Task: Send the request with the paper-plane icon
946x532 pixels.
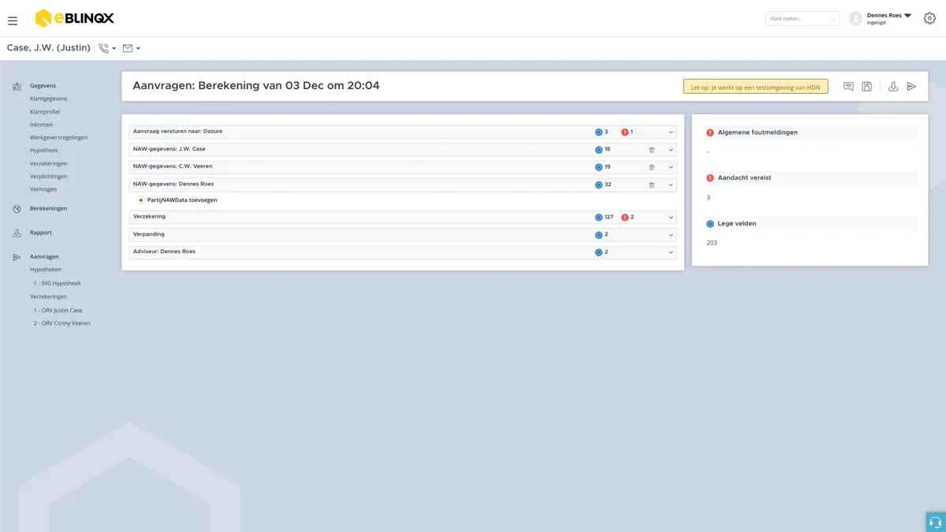Action: [911, 87]
